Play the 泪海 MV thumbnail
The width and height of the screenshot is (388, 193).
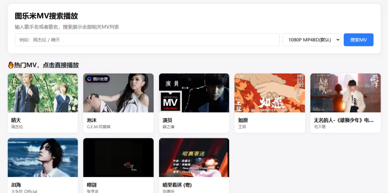(43, 157)
